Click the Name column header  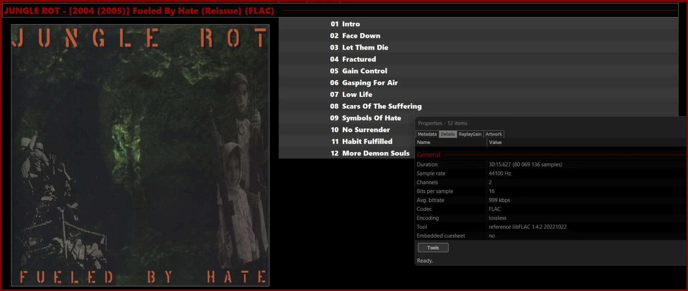pyautogui.click(x=451, y=142)
